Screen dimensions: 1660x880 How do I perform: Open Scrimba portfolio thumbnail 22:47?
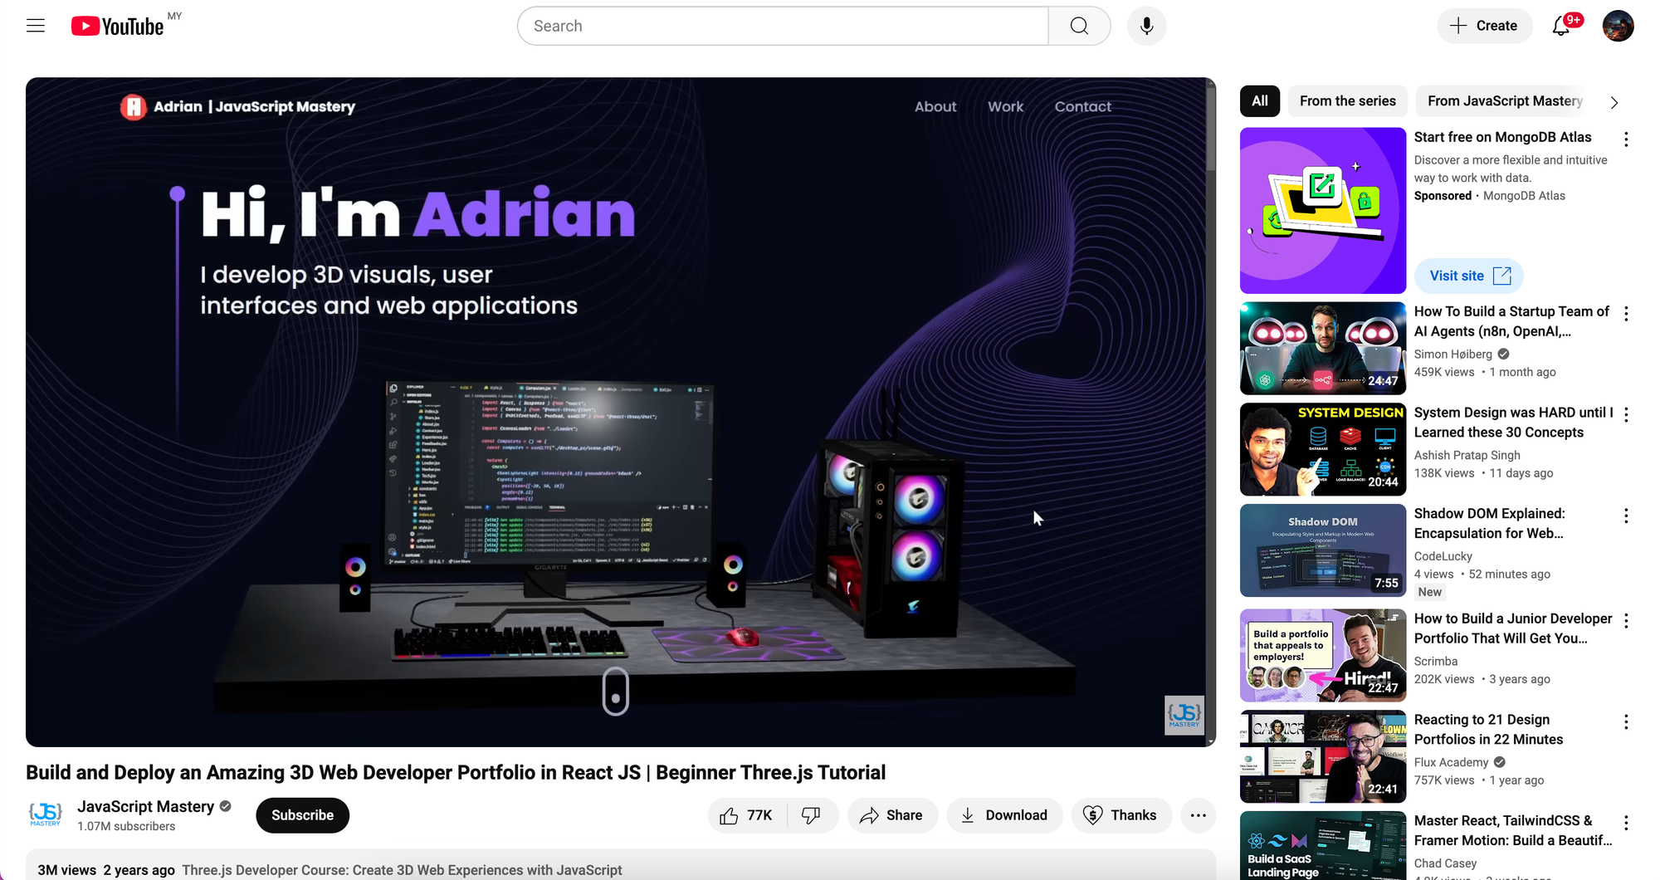coord(1323,656)
